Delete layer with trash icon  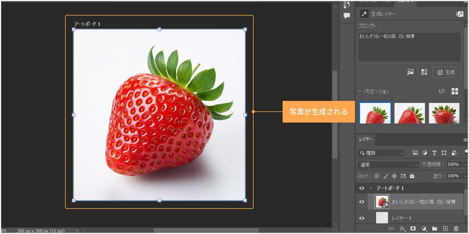click(x=456, y=228)
